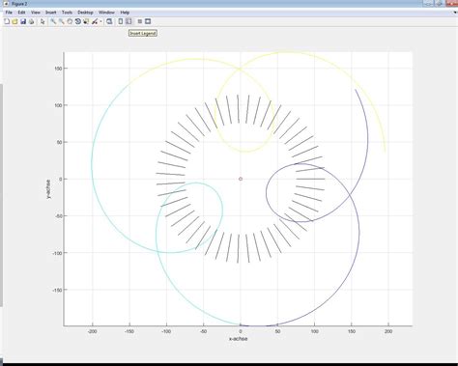Viewport: 458px width, 366px height.
Task: Click the Show Plot Tools icon
Action: (x=148, y=21)
